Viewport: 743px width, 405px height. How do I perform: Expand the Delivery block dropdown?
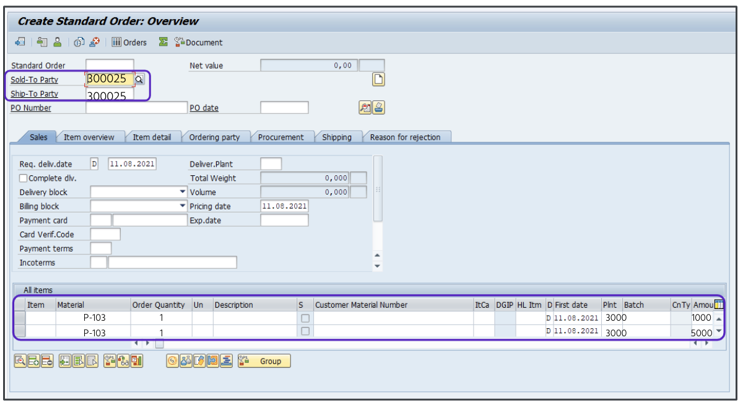183,192
